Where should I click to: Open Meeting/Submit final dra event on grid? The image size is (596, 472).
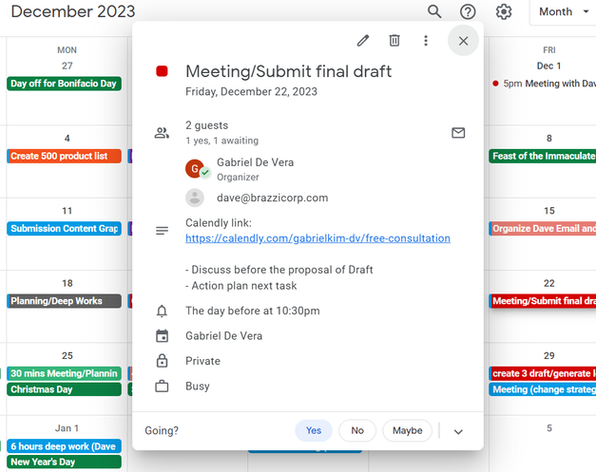(543, 301)
